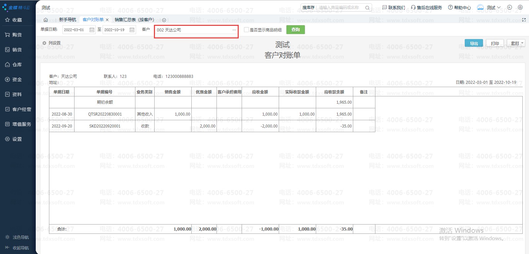The image size is (529, 254).
Task: Enable 是否显示商品明细 checkbox
Action: (246, 30)
